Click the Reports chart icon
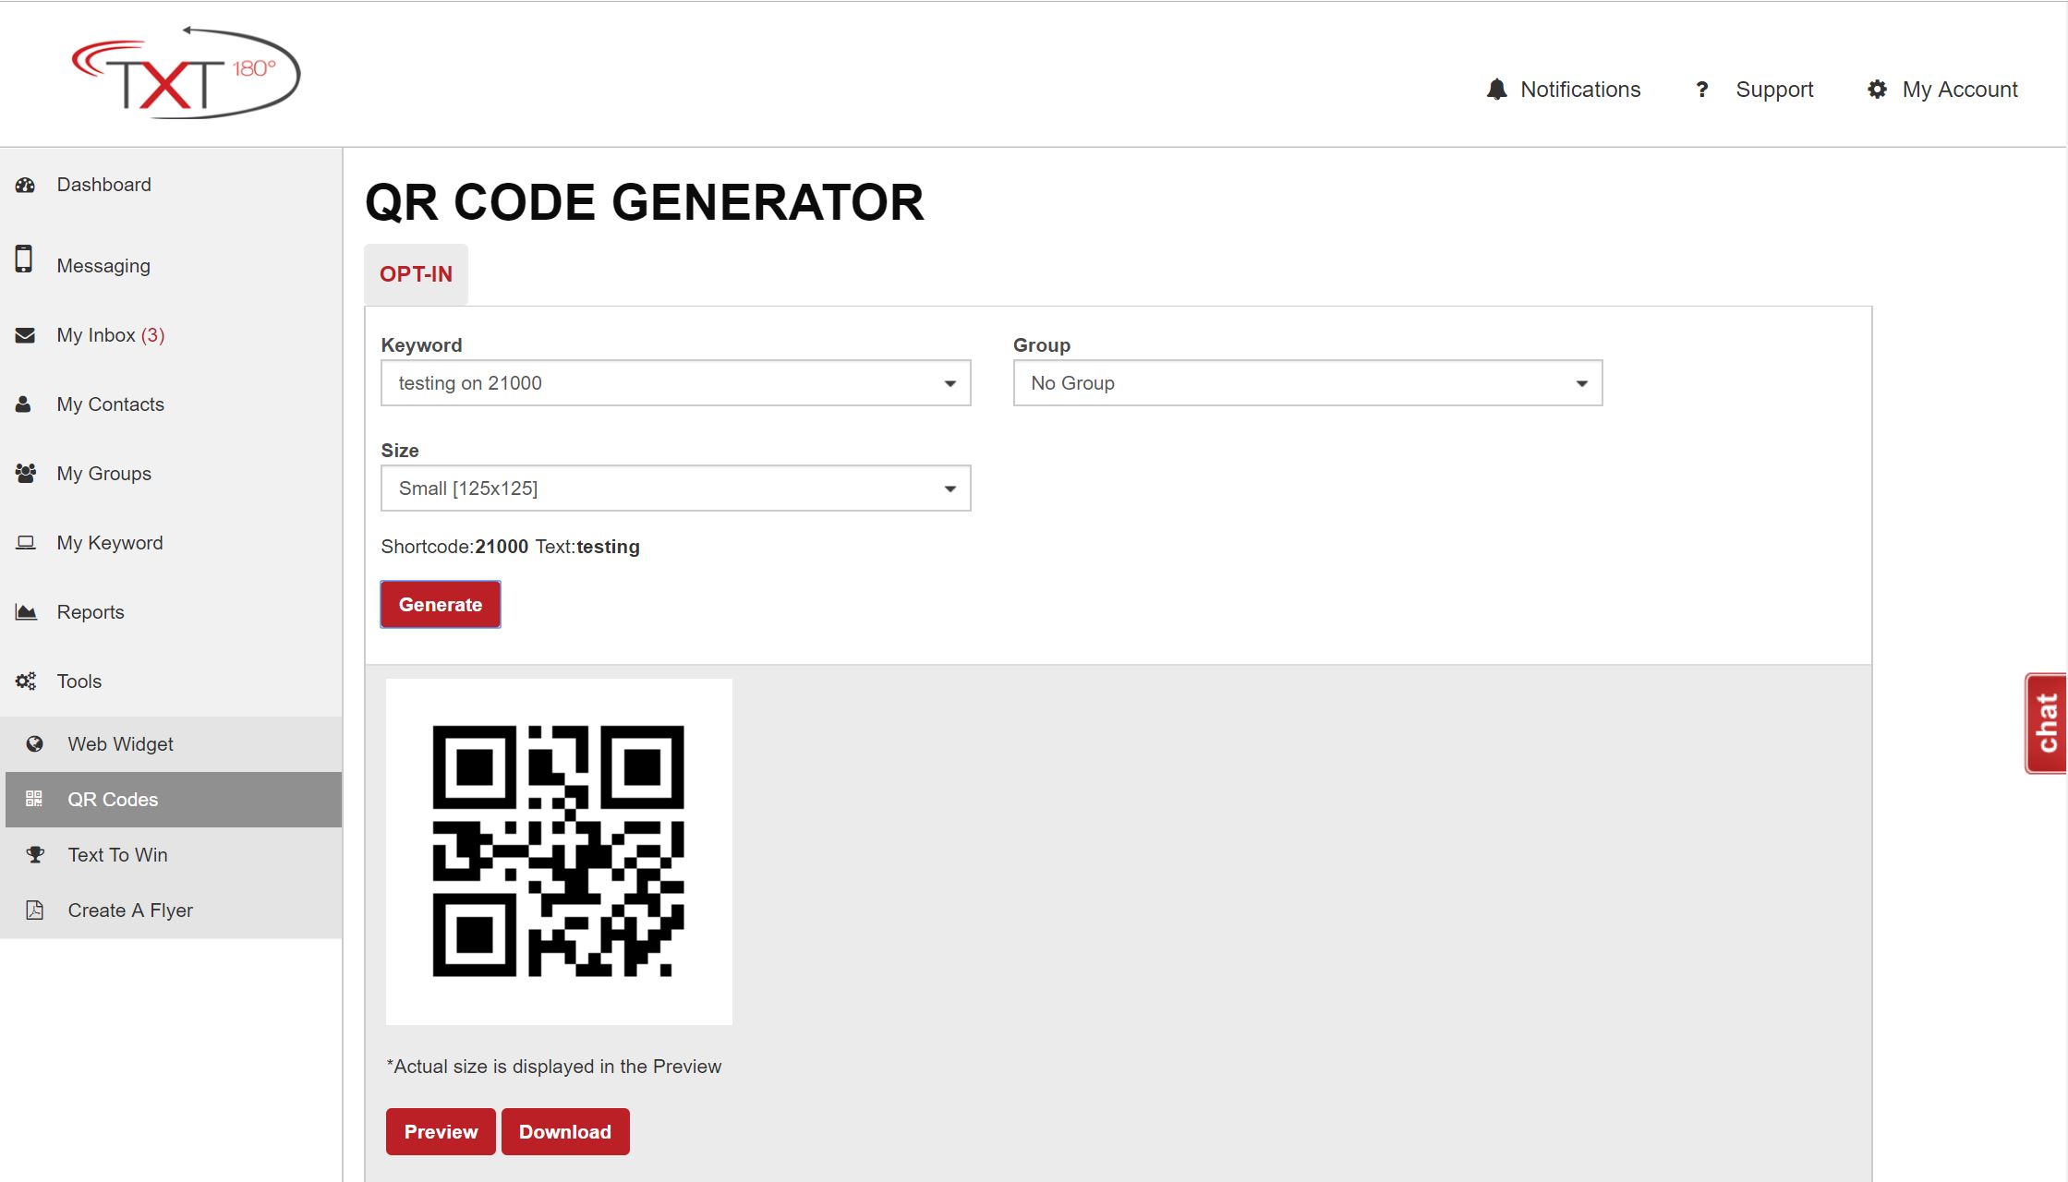This screenshot has width=2068, height=1182. click(26, 612)
